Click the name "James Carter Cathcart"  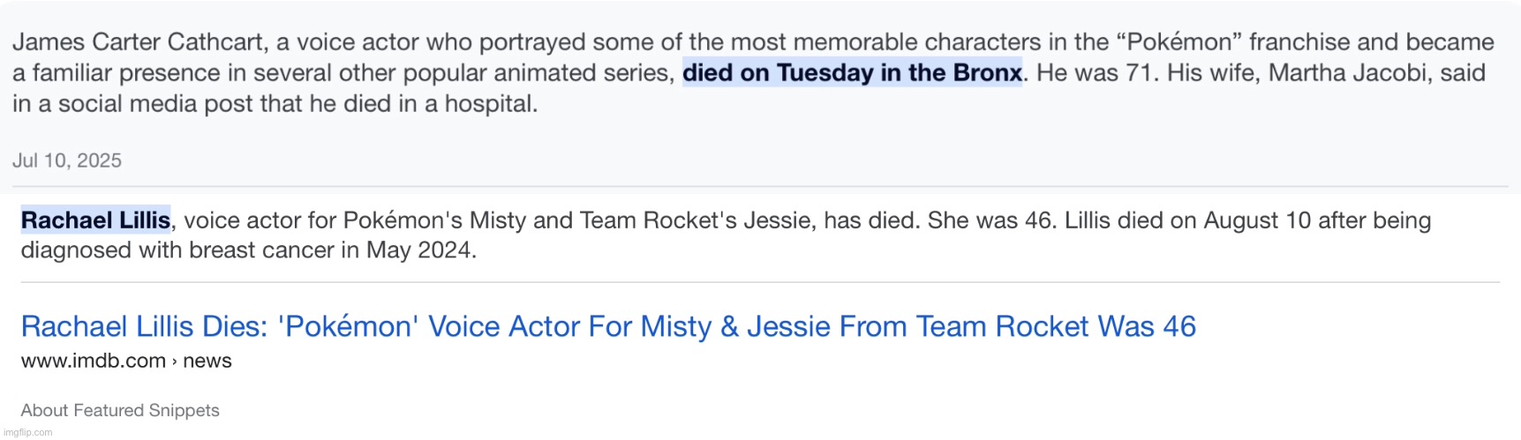point(138,41)
